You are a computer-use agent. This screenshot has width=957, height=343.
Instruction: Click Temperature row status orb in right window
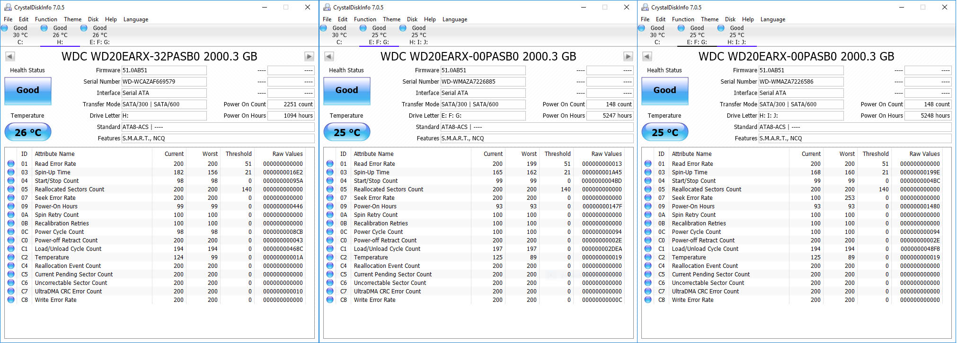point(648,257)
